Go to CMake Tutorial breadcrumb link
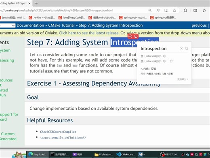 61,26
